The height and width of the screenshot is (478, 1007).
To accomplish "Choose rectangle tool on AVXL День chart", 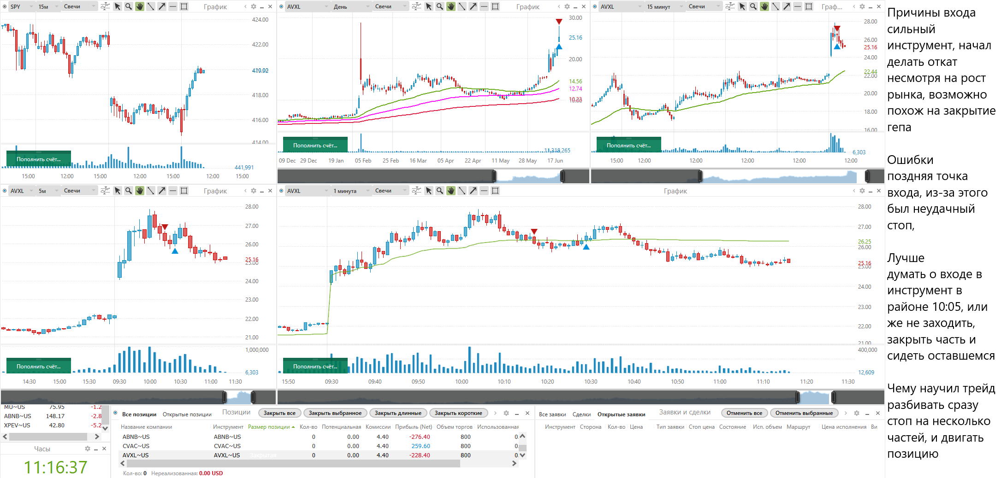I will 495,6.
